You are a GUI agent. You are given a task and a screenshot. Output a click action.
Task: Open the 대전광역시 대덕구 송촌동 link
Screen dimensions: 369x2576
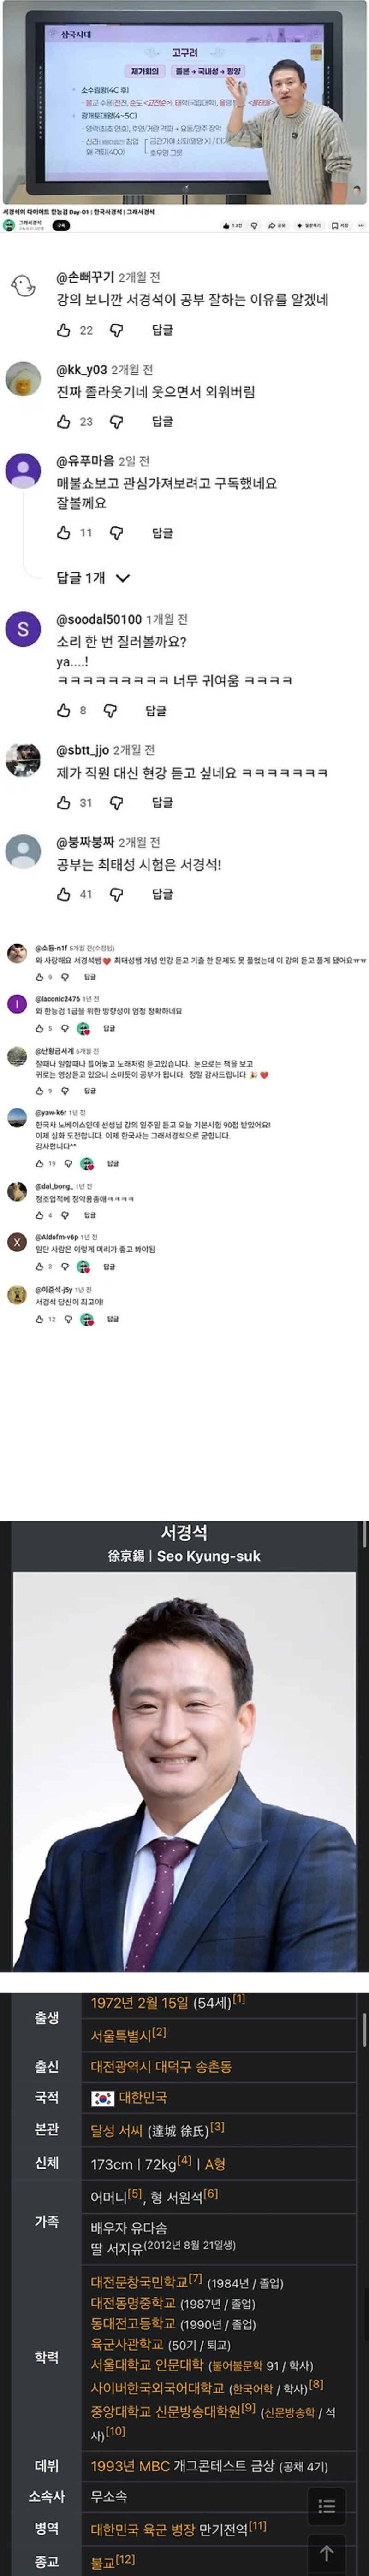point(161,2066)
